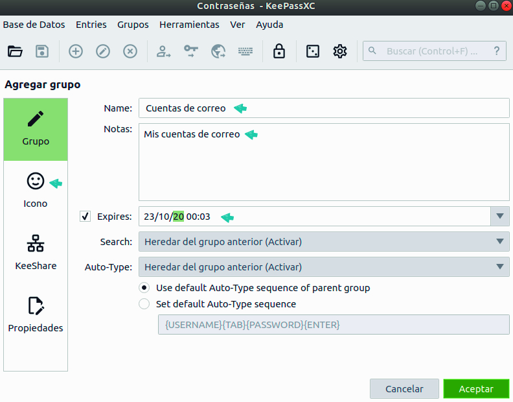Click the add new entry plus icon
This screenshot has width=513, height=402.
pyautogui.click(x=76, y=51)
